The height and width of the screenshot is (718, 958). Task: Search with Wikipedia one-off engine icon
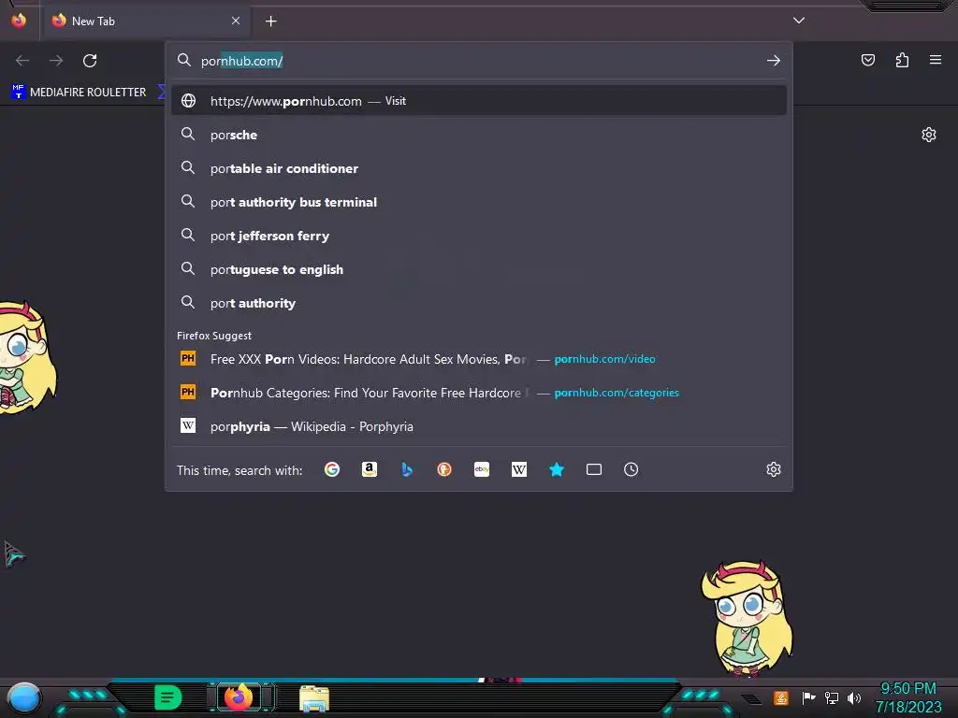pos(518,469)
